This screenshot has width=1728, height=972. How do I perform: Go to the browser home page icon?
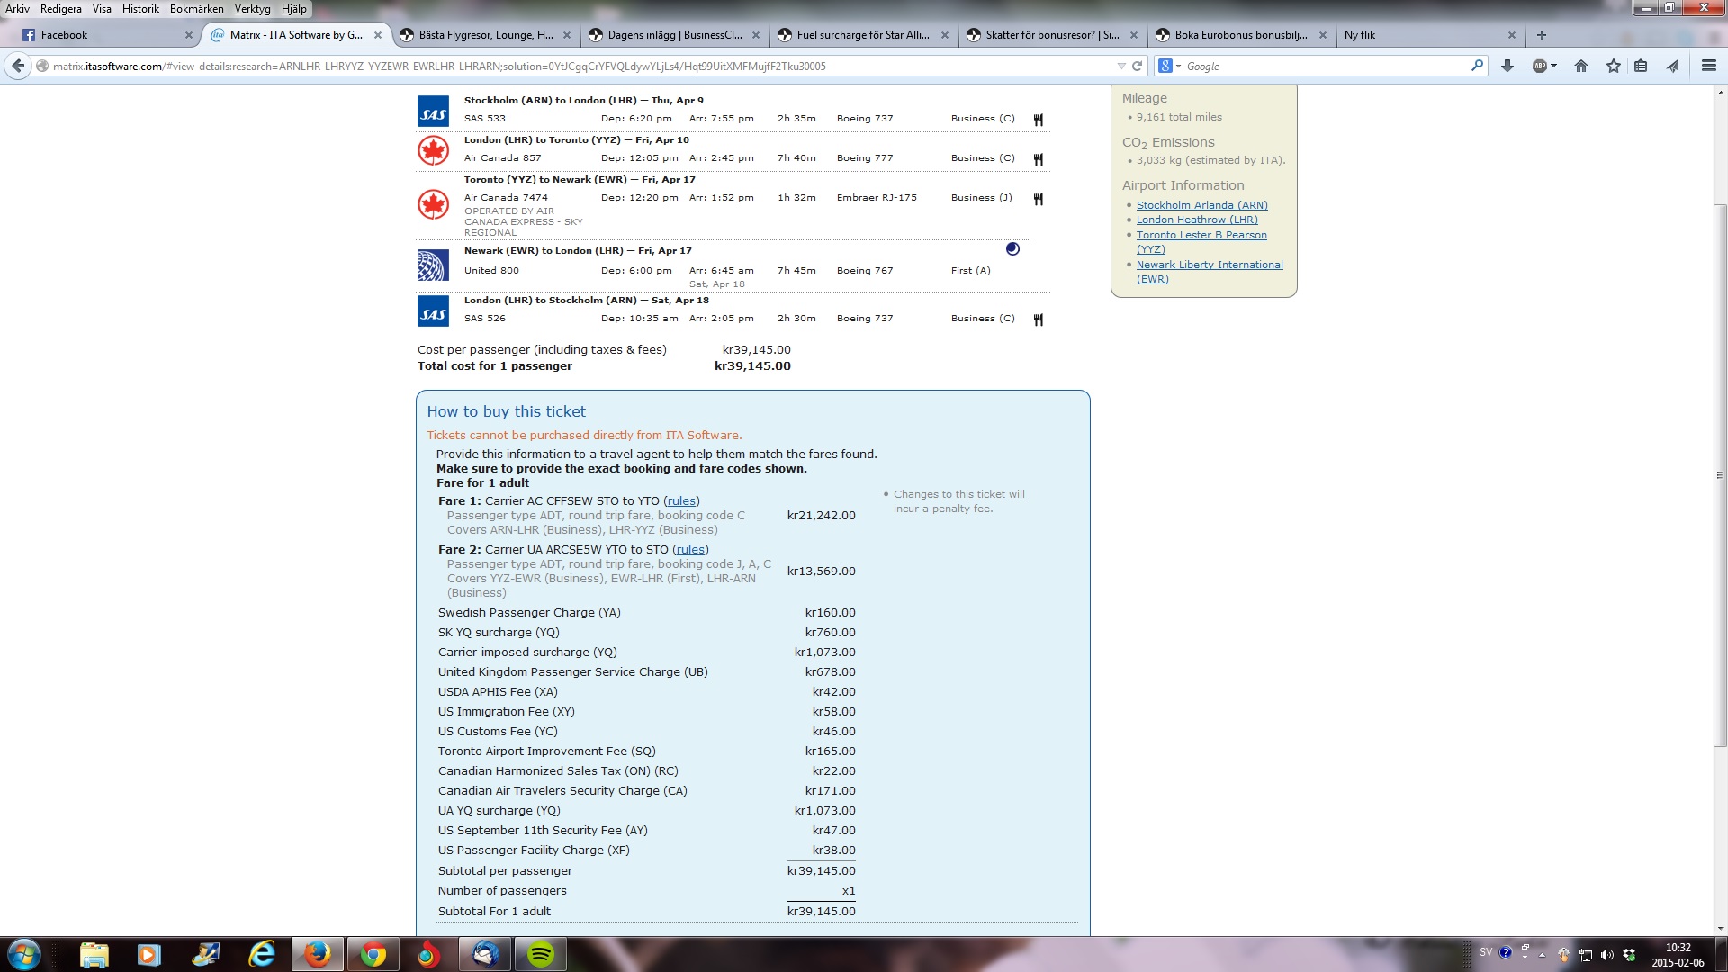1581,66
